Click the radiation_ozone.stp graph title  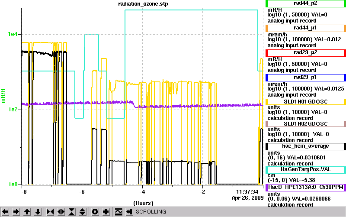143,4
